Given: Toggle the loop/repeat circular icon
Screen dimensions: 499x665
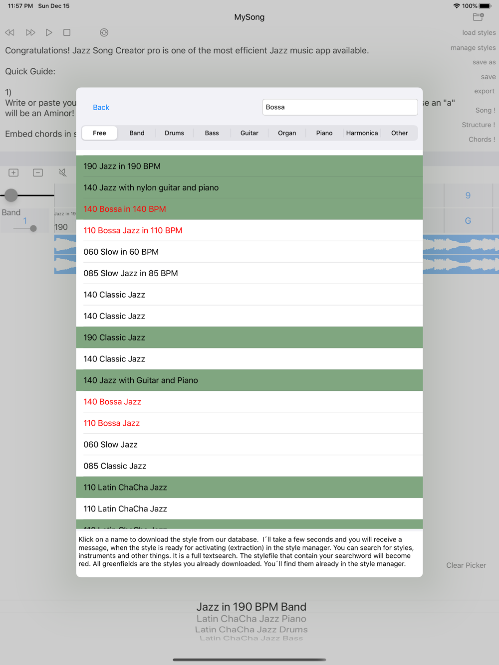Looking at the screenshot, I should (104, 32).
